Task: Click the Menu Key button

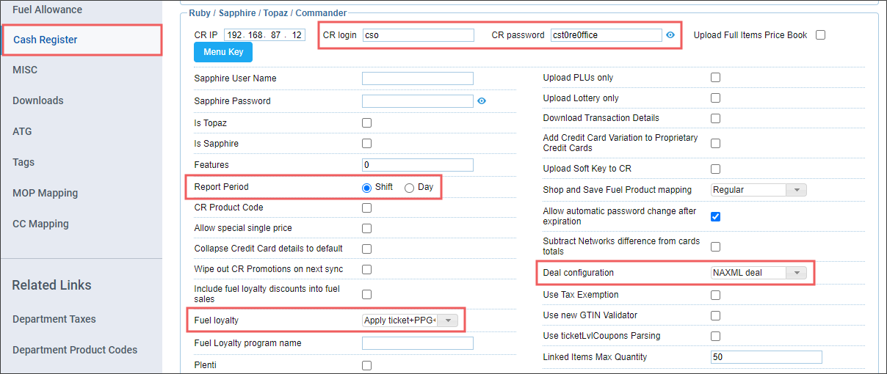Action: pyautogui.click(x=223, y=52)
